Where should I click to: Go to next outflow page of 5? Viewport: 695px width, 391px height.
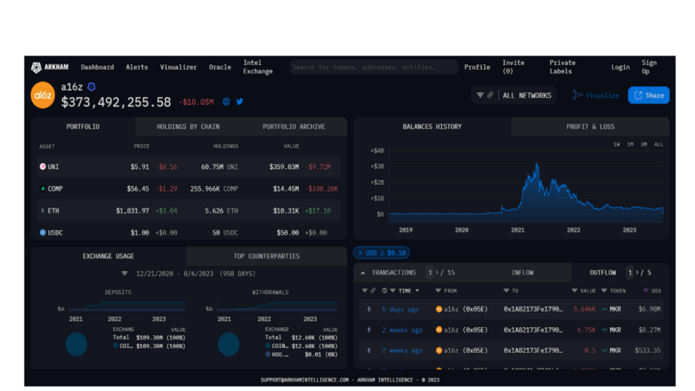pyautogui.click(x=637, y=273)
